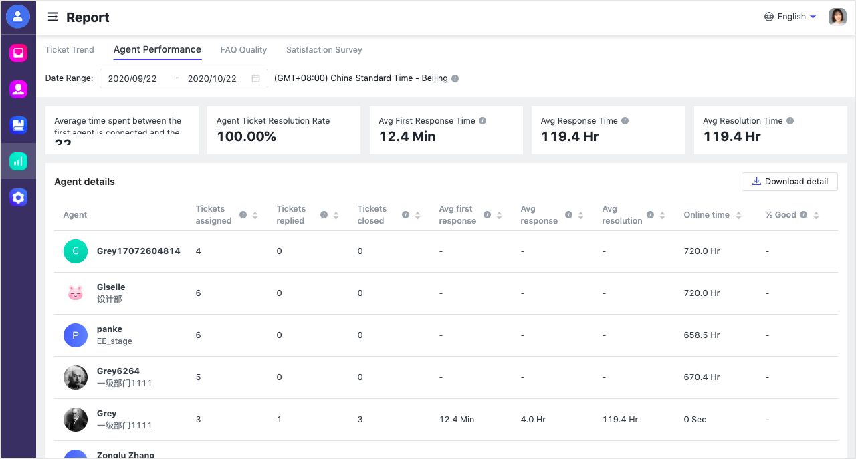Viewport: 856px width, 459px height.
Task: Toggle sorting on the Online time column
Action: tap(738, 214)
